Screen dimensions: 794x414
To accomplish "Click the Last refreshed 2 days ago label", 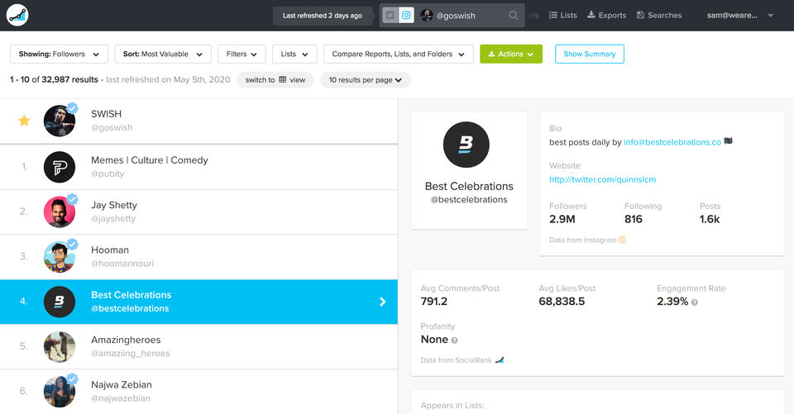I will (x=322, y=16).
